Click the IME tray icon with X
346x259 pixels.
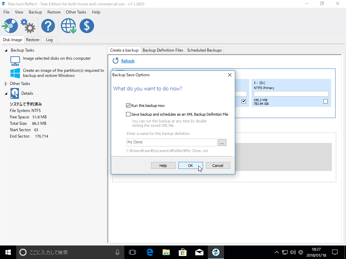click(300, 252)
